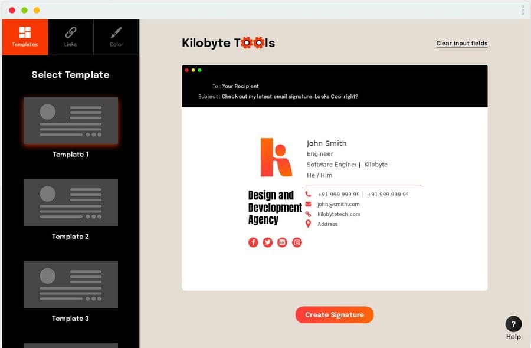Viewport: 531px width, 348px height.
Task: Click the Address text in signature
Action: (327, 224)
